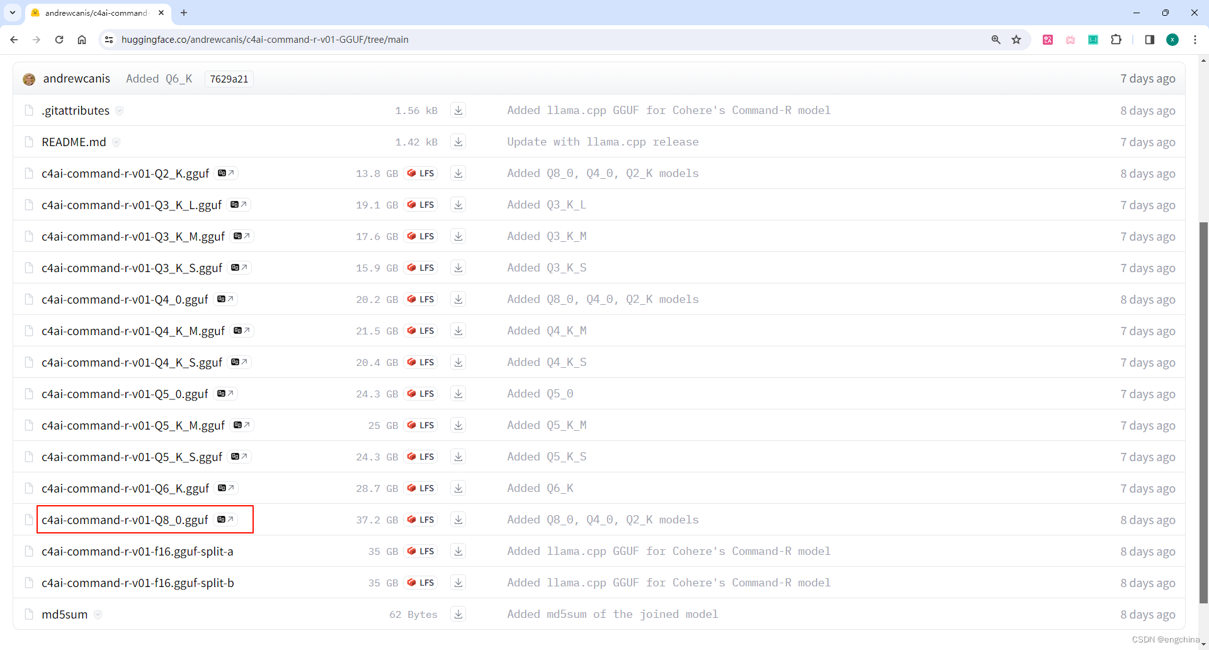This screenshot has width=1209, height=650.
Task: Download the Q4_0.gguf model file
Action: pos(458,299)
